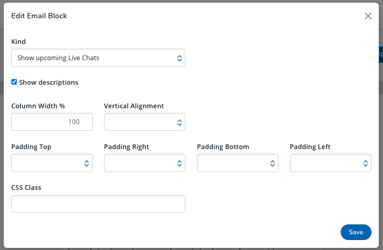Close the Edit Email Block dialog
This screenshot has height=250, width=383.
point(368,16)
